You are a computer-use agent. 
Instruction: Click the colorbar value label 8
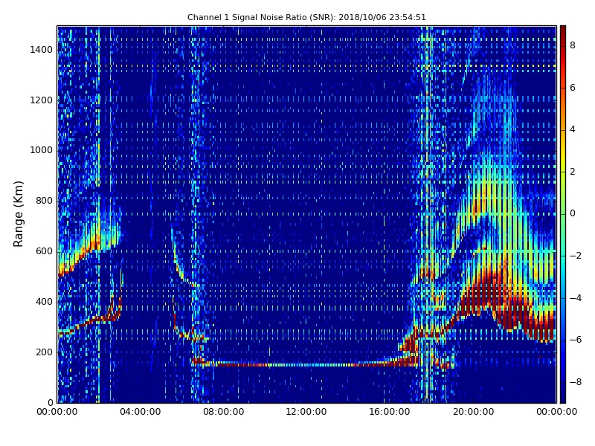573,45
